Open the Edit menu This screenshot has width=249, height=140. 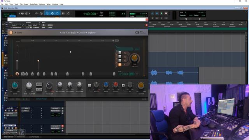coord(6,4)
